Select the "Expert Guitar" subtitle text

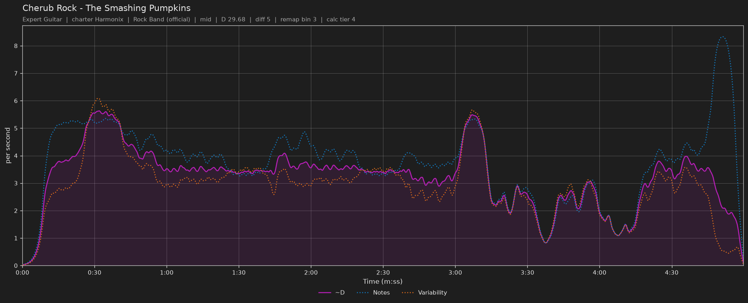42,20
